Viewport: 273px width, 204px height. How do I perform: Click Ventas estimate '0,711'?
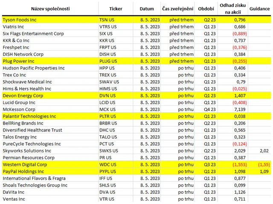click(x=240, y=199)
